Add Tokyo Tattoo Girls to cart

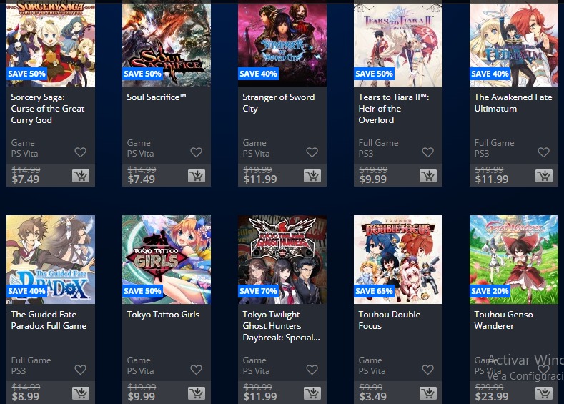tap(197, 393)
